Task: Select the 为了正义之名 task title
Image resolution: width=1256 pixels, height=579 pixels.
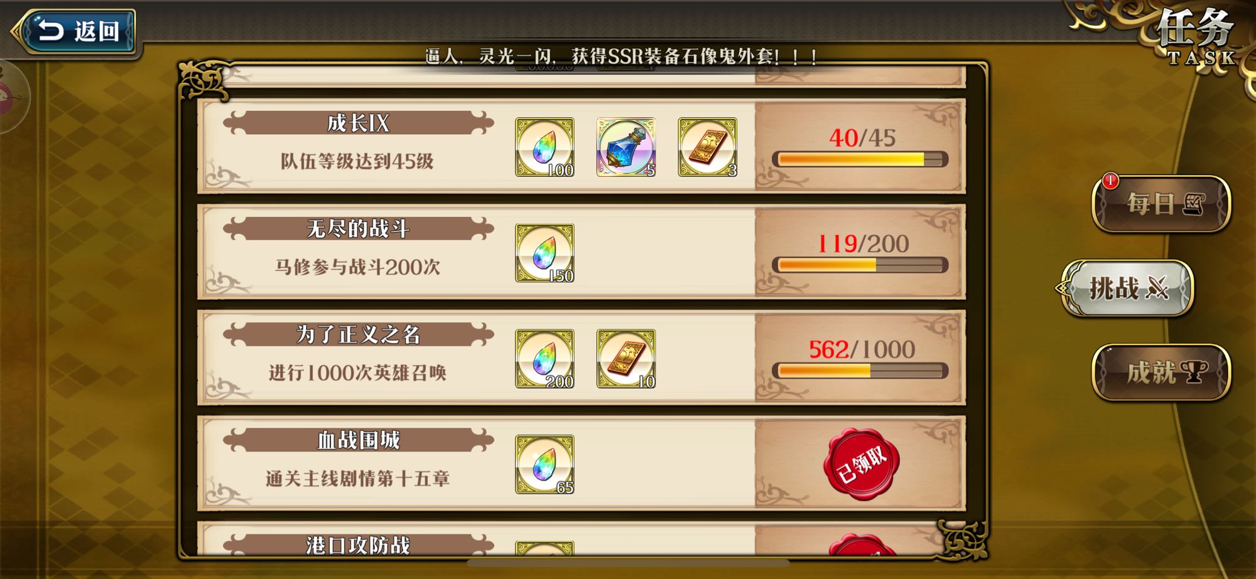Action: coord(358,334)
